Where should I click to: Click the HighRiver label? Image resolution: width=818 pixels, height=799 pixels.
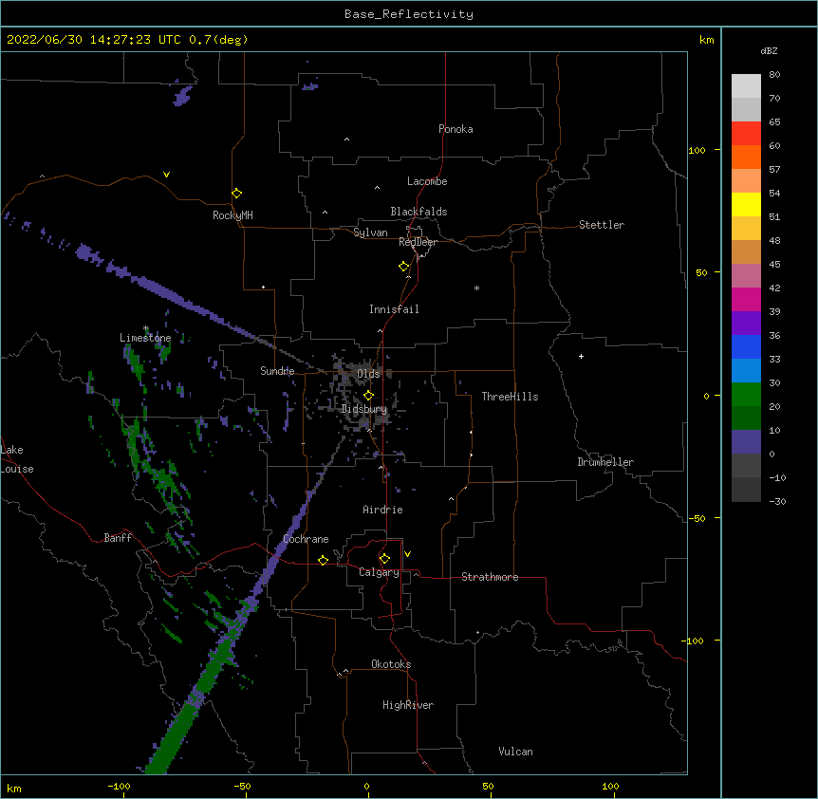pos(408,705)
